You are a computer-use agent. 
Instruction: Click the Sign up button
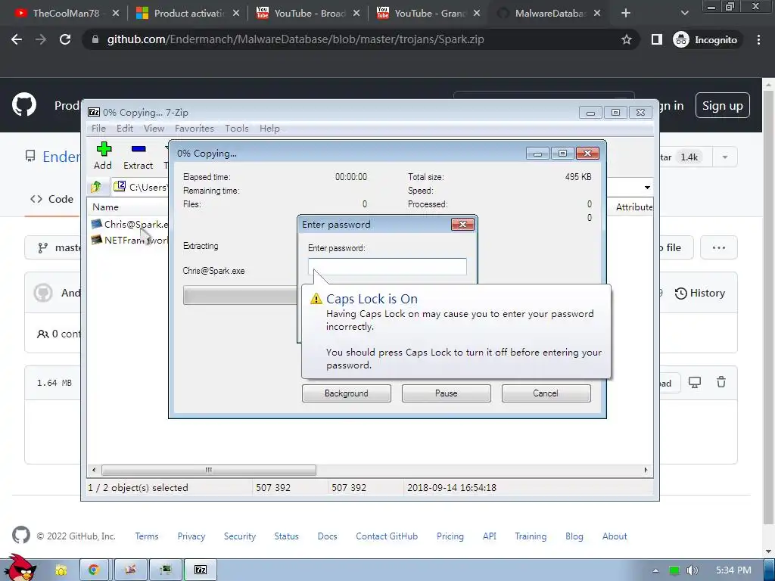pos(722,105)
